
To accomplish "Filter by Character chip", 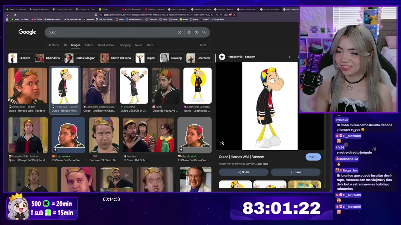I will point(200,58).
